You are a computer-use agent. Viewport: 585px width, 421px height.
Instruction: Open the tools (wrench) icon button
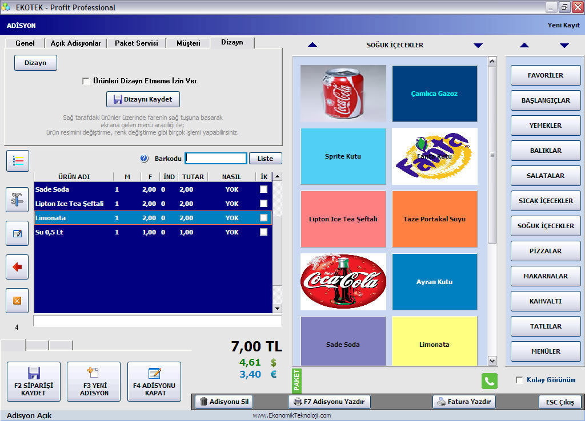click(x=17, y=200)
